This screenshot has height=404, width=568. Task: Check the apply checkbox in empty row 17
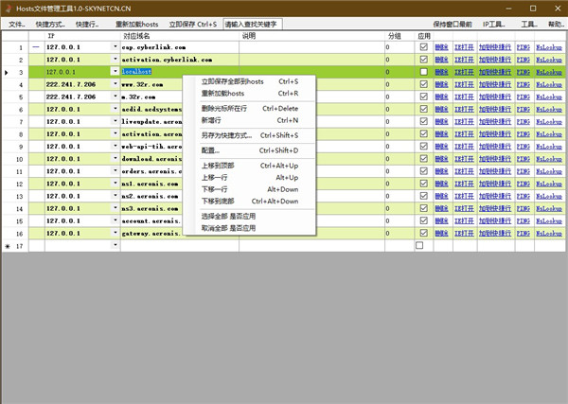419,245
